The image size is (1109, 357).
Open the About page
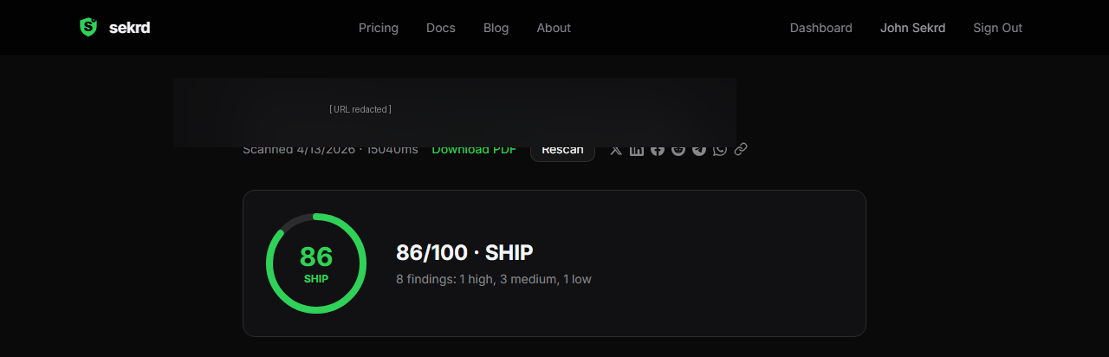554,28
